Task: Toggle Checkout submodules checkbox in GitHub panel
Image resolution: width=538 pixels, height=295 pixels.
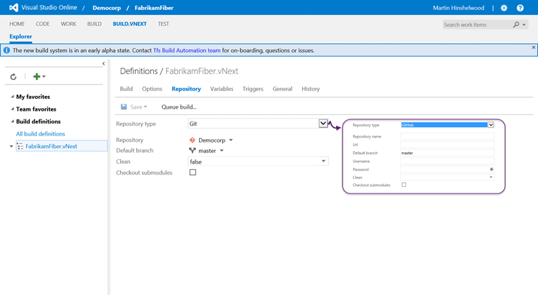Action: (x=404, y=184)
